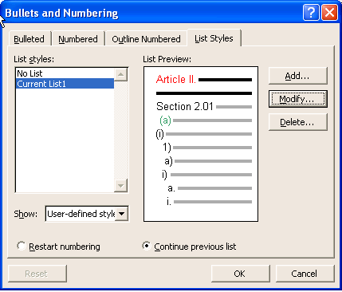
Task: Switch to the Numbered tab
Action: [x=78, y=39]
